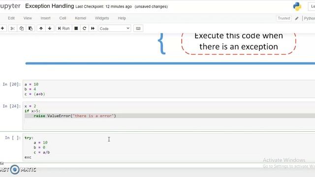The width and height of the screenshot is (315, 177).
Task: Click the 'b = 4' line in cell 20
Action: pyautogui.click(x=30, y=89)
